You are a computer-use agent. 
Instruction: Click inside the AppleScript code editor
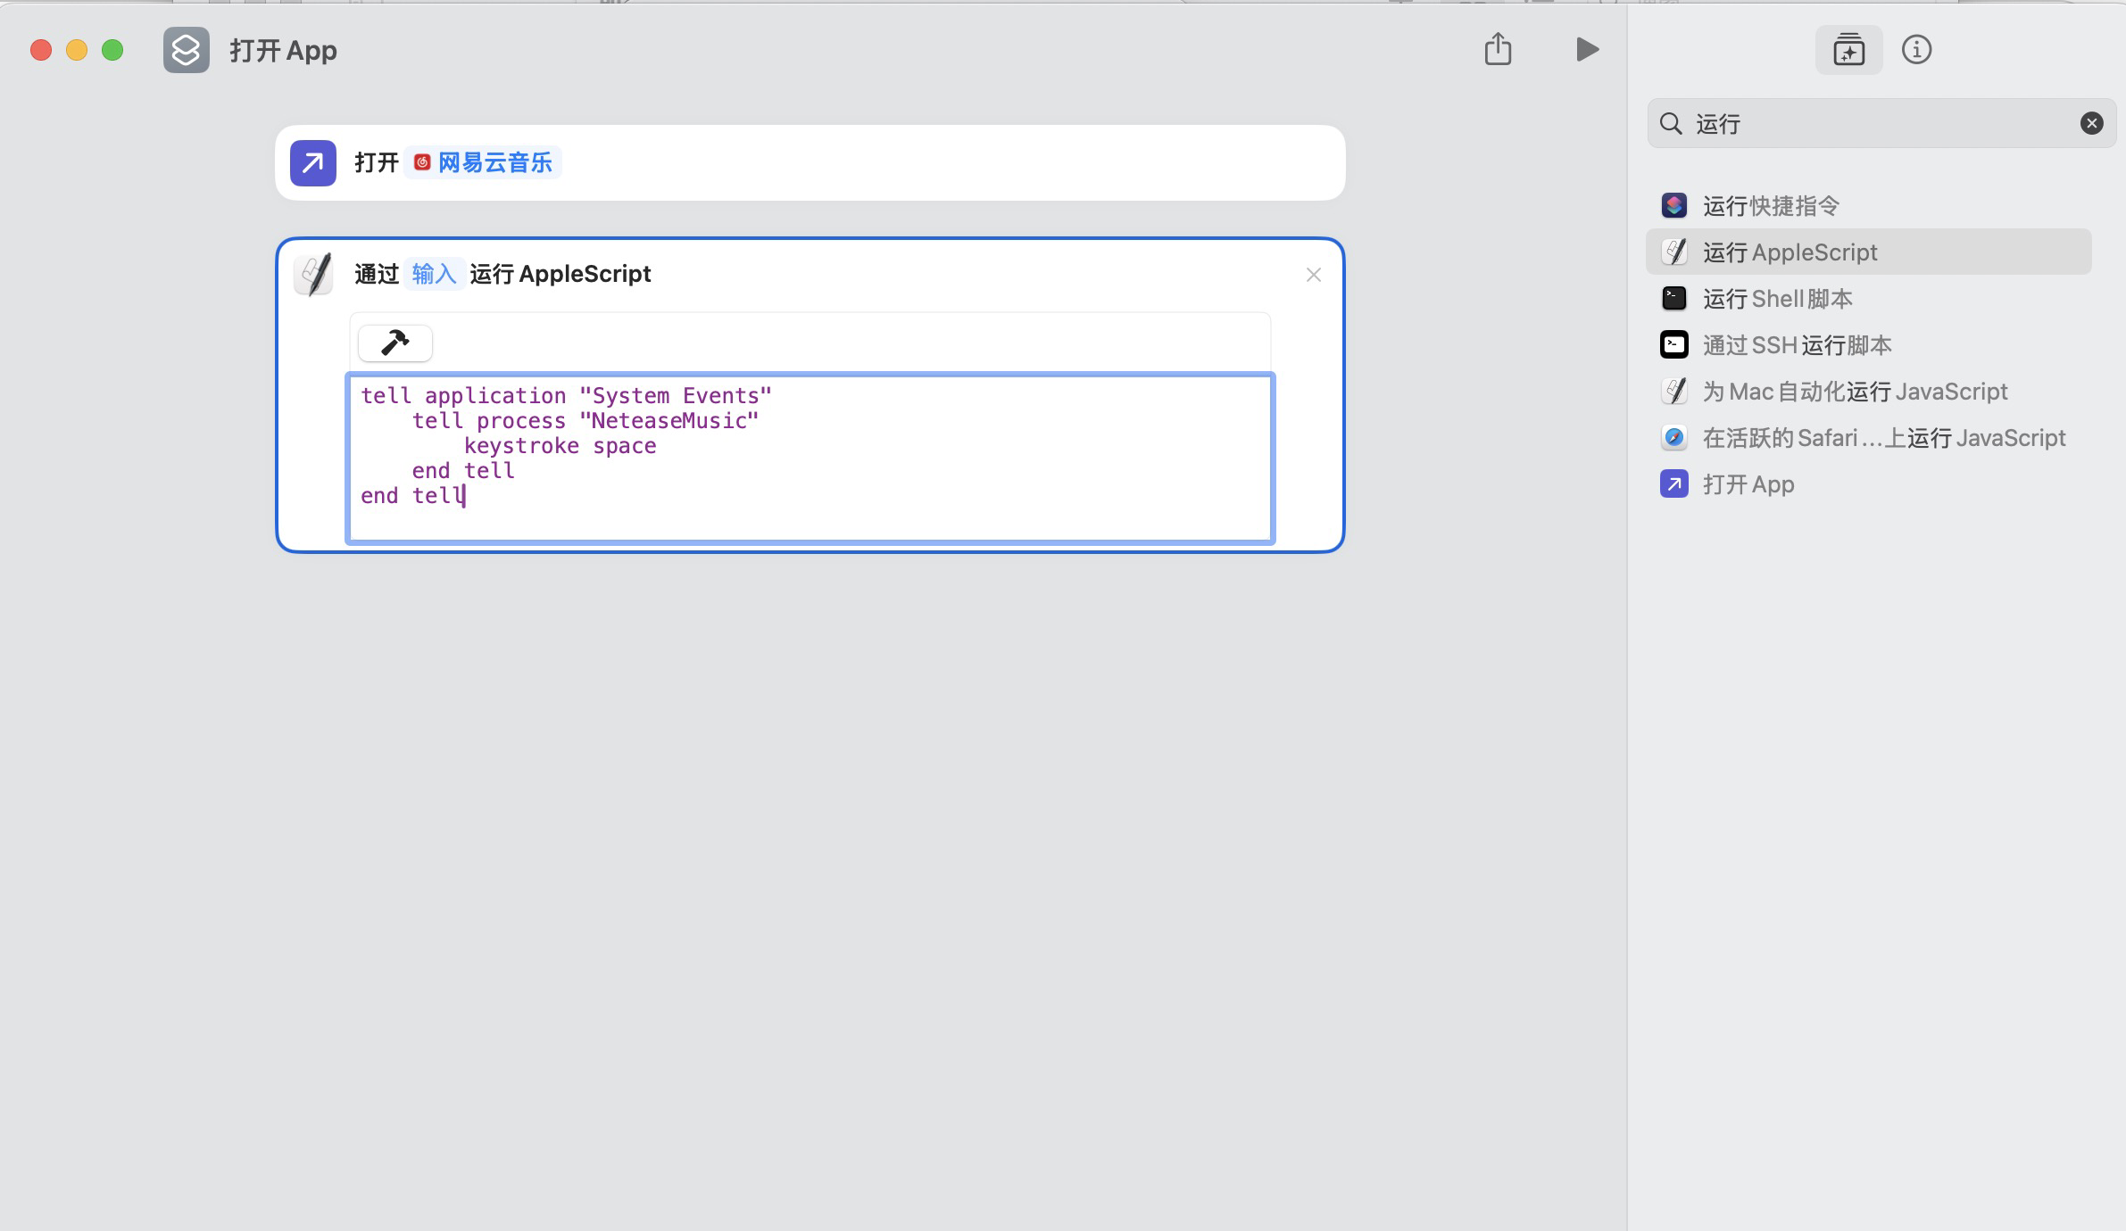809,459
